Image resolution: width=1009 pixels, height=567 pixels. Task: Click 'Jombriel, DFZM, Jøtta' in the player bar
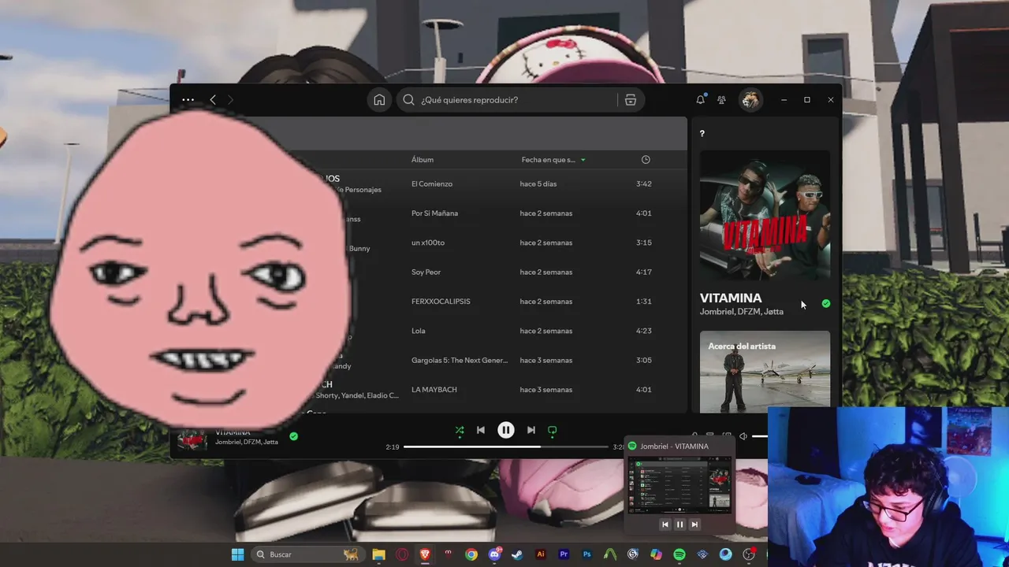pyautogui.click(x=247, y=442)
